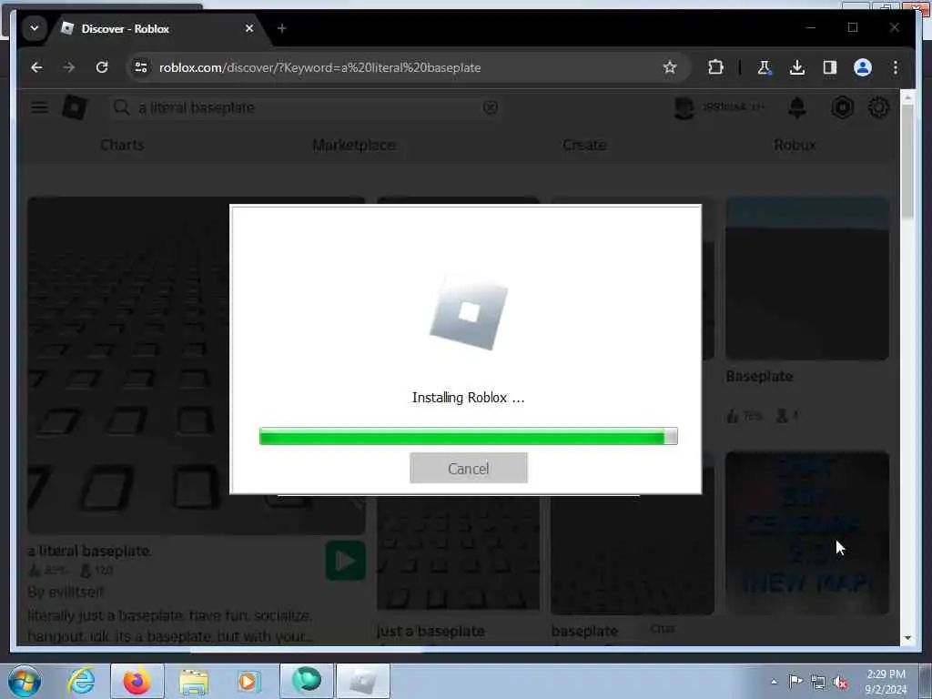Image resolution: width=932 pixels, height=699 pixels.
Task: Reload the Roblox page
Action: 102,67
